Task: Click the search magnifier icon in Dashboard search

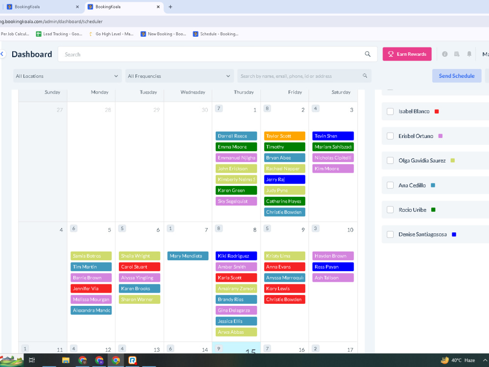Action: click(x=368, y=54)
